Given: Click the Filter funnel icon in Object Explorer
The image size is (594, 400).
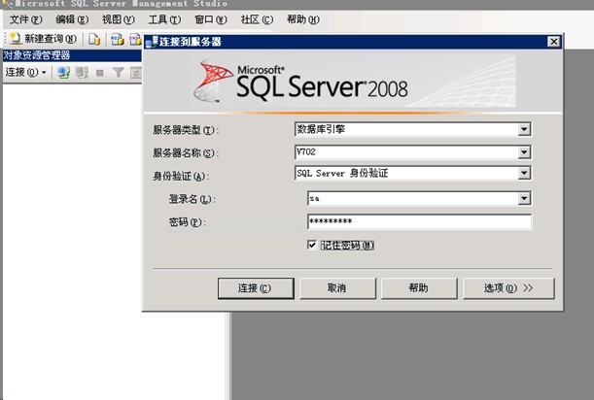Looking at the screenshot, I should pyautogui.click(x=119, y=72).
